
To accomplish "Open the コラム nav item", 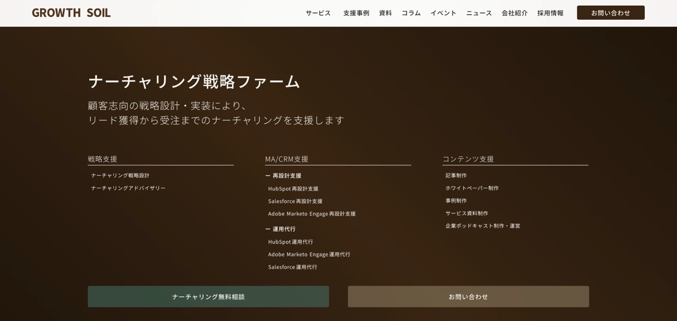I will point(411,13).
